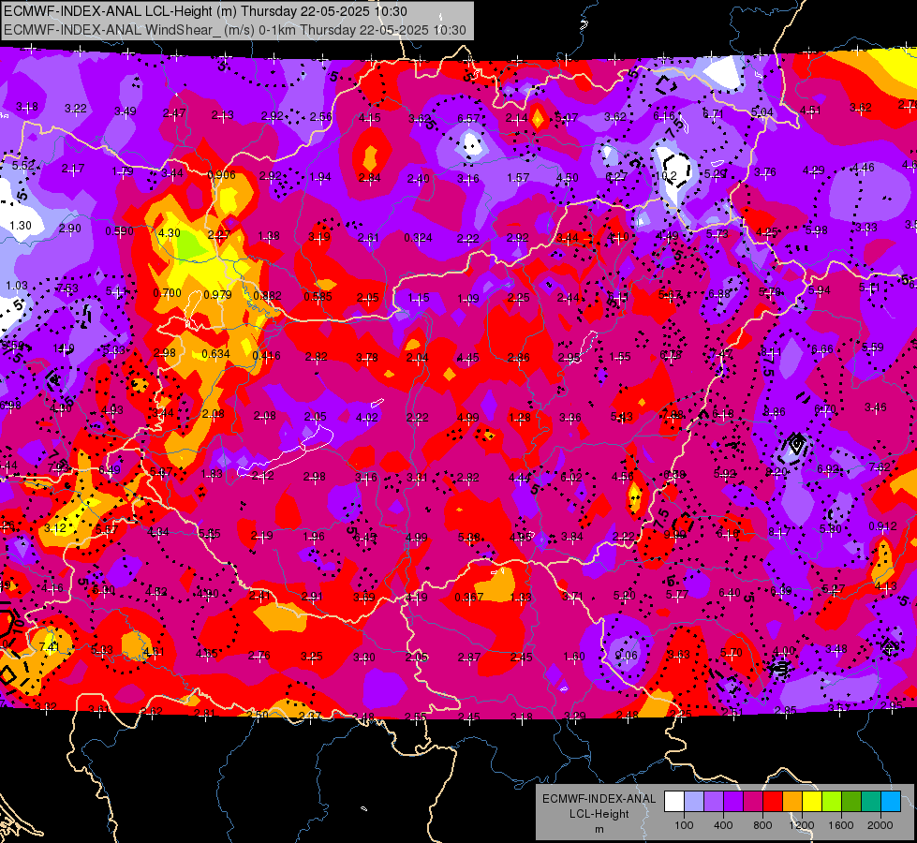Click the 6.57 grid value

(468, 119)
